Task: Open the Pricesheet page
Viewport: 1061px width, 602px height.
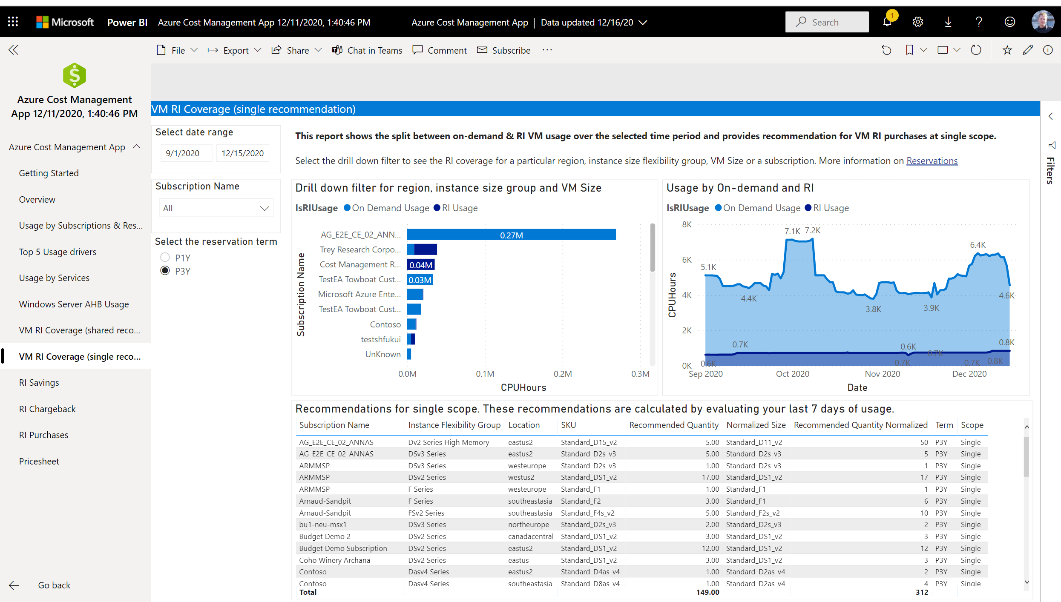Action: pyautogui.click(x=39, y=462)
